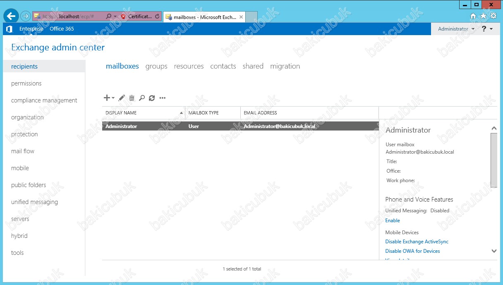
Task: Click the refresh icon in mailbox toolbar
Action: click(x=152, y=98)
